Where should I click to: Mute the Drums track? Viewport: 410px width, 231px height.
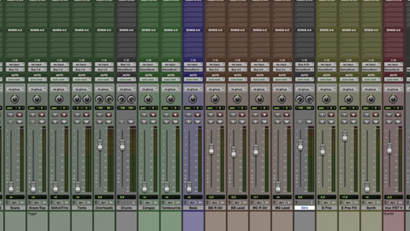[131, 122]
